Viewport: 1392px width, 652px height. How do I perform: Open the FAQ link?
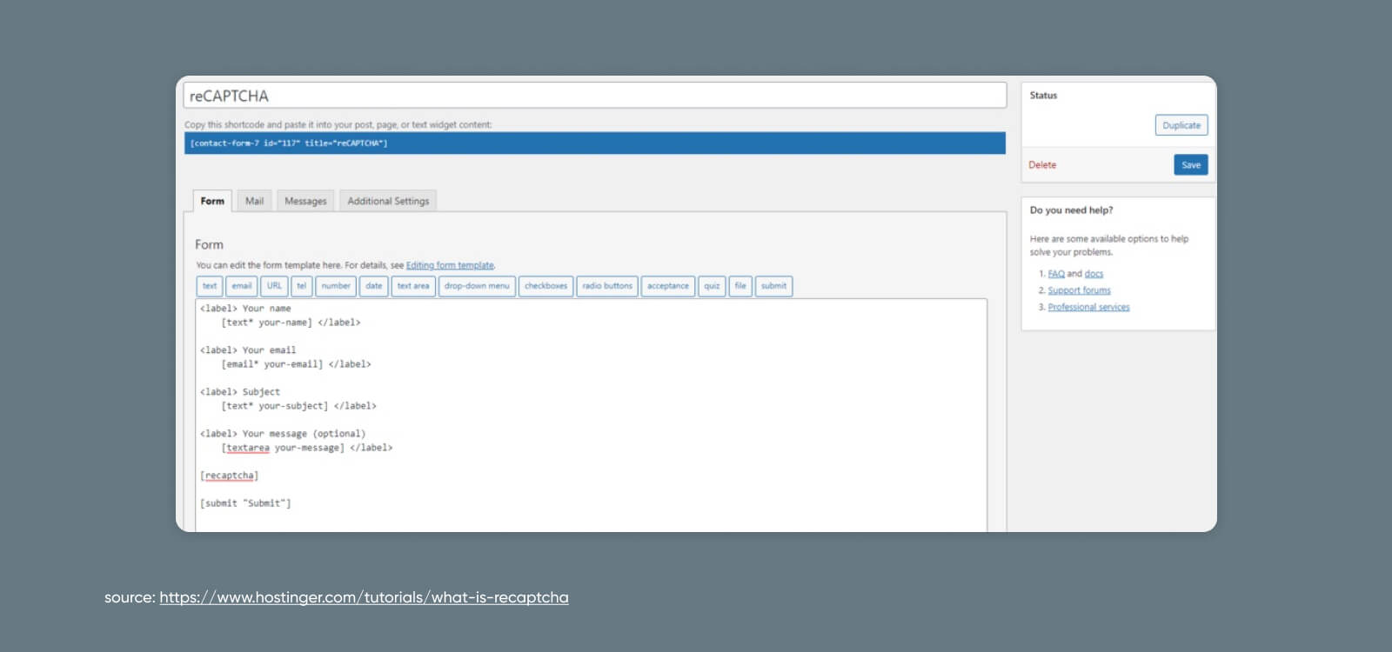(1056, 274)
